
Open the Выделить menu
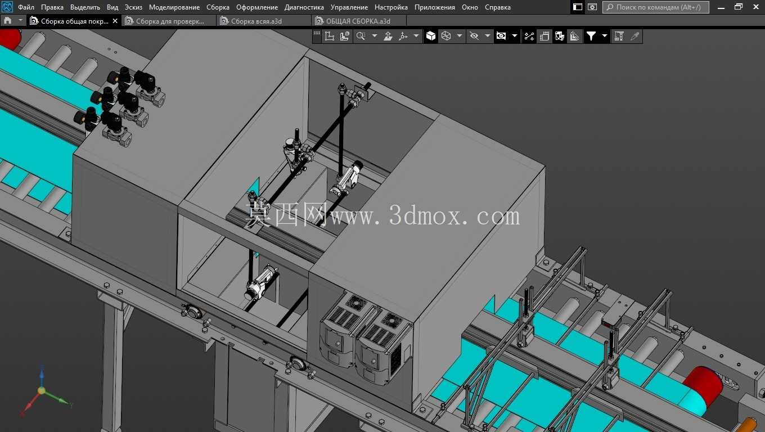[85, 7]
